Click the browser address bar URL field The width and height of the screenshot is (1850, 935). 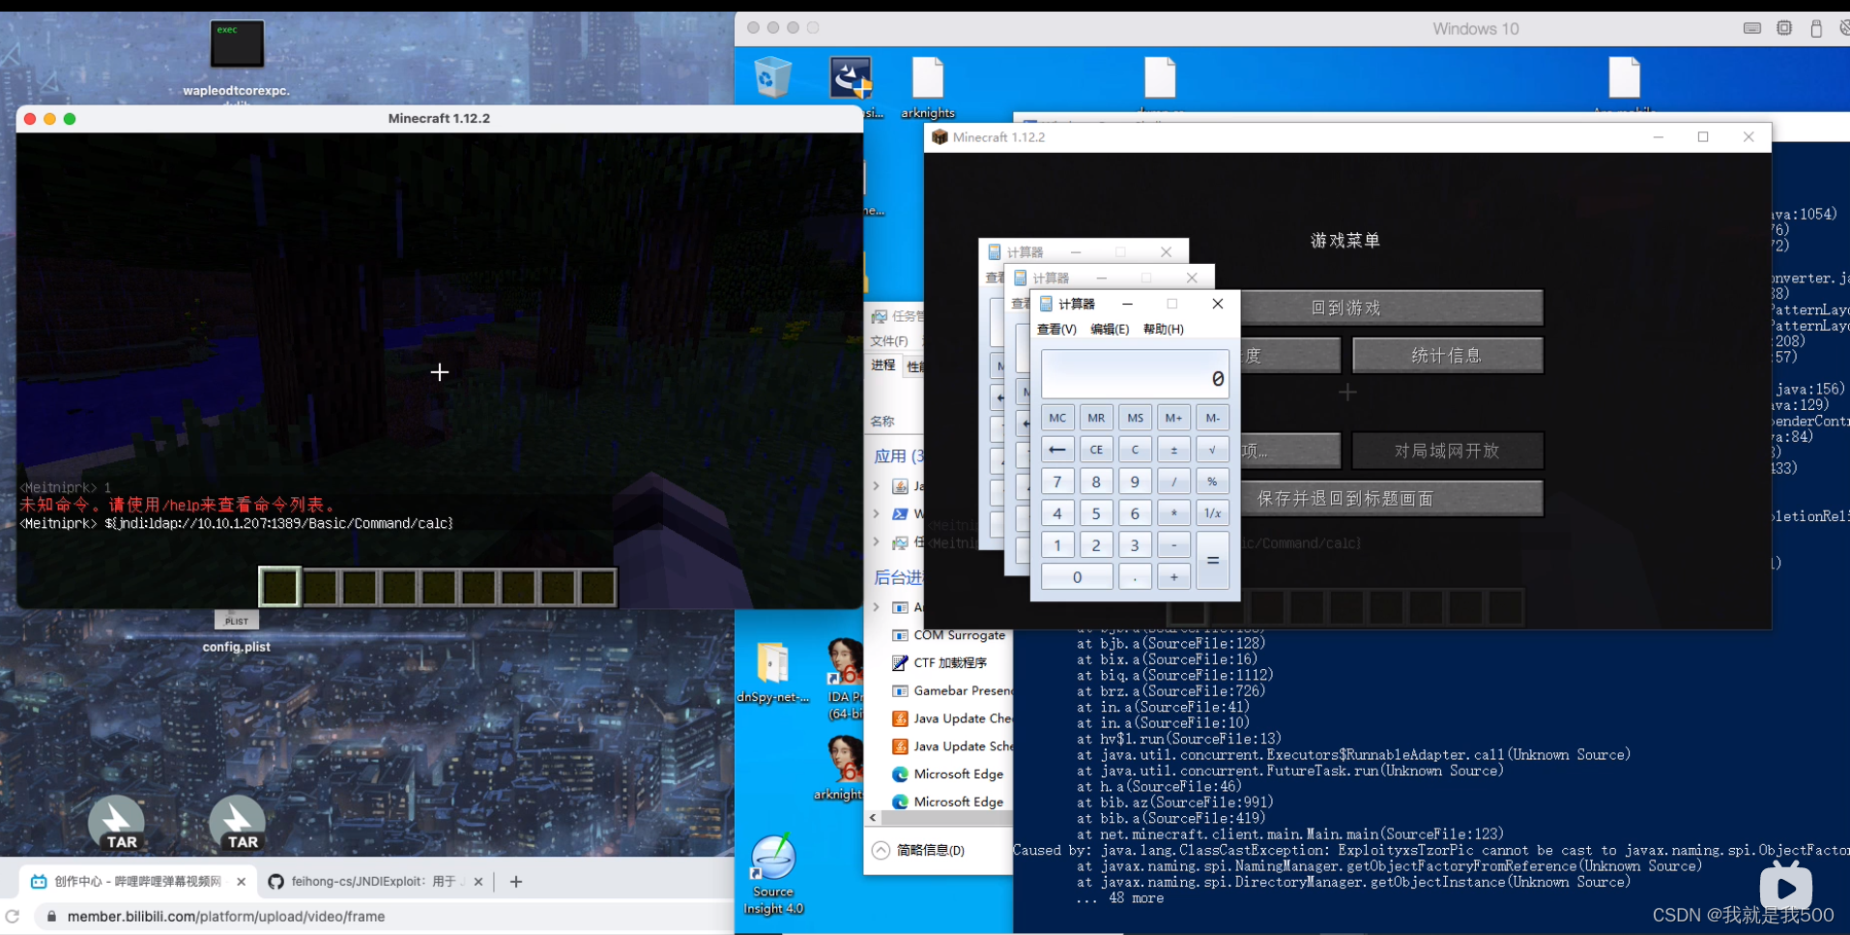[387, 917]
